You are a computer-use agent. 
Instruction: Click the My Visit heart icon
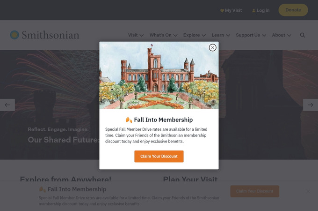tap(222, 11)
